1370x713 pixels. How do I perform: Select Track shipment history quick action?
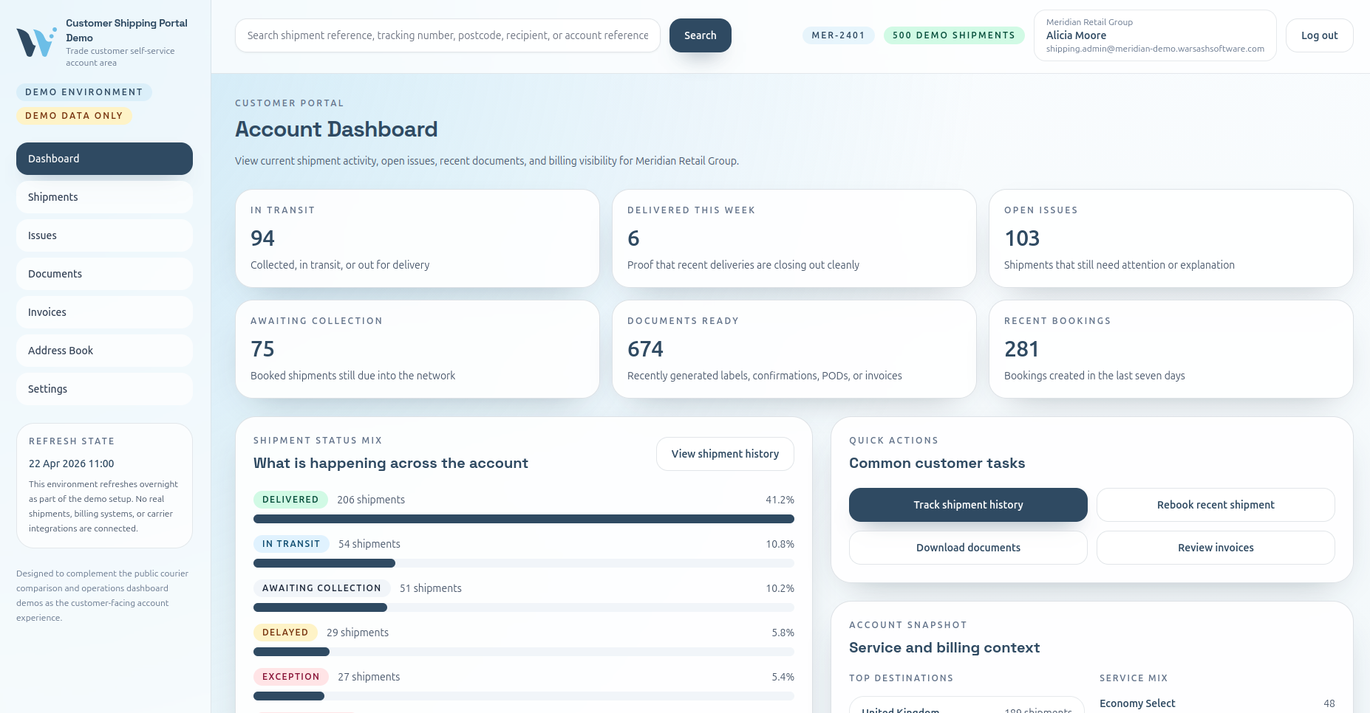click(968, 505)
